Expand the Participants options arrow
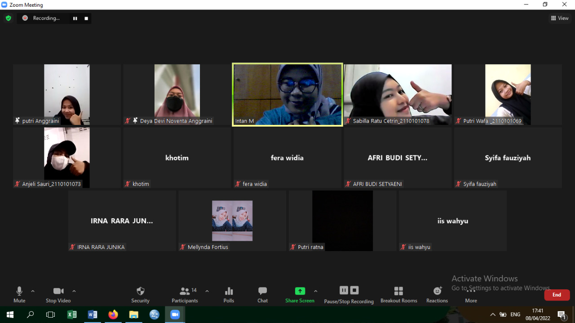575x323 pixels. pos(207,291)
